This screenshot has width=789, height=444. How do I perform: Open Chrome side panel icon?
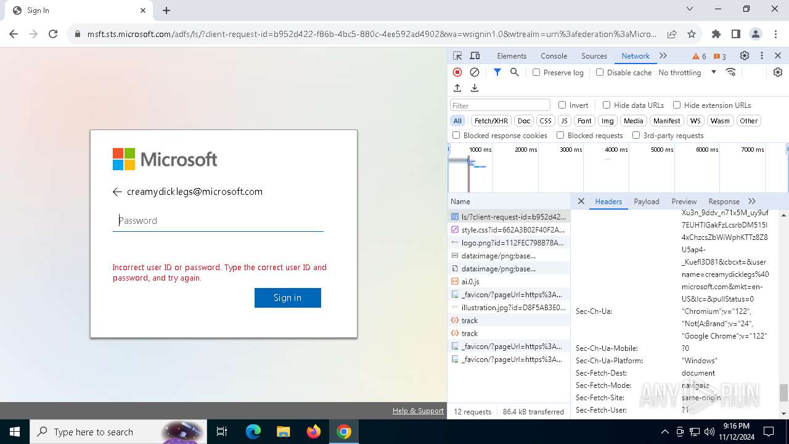[736, 34]
